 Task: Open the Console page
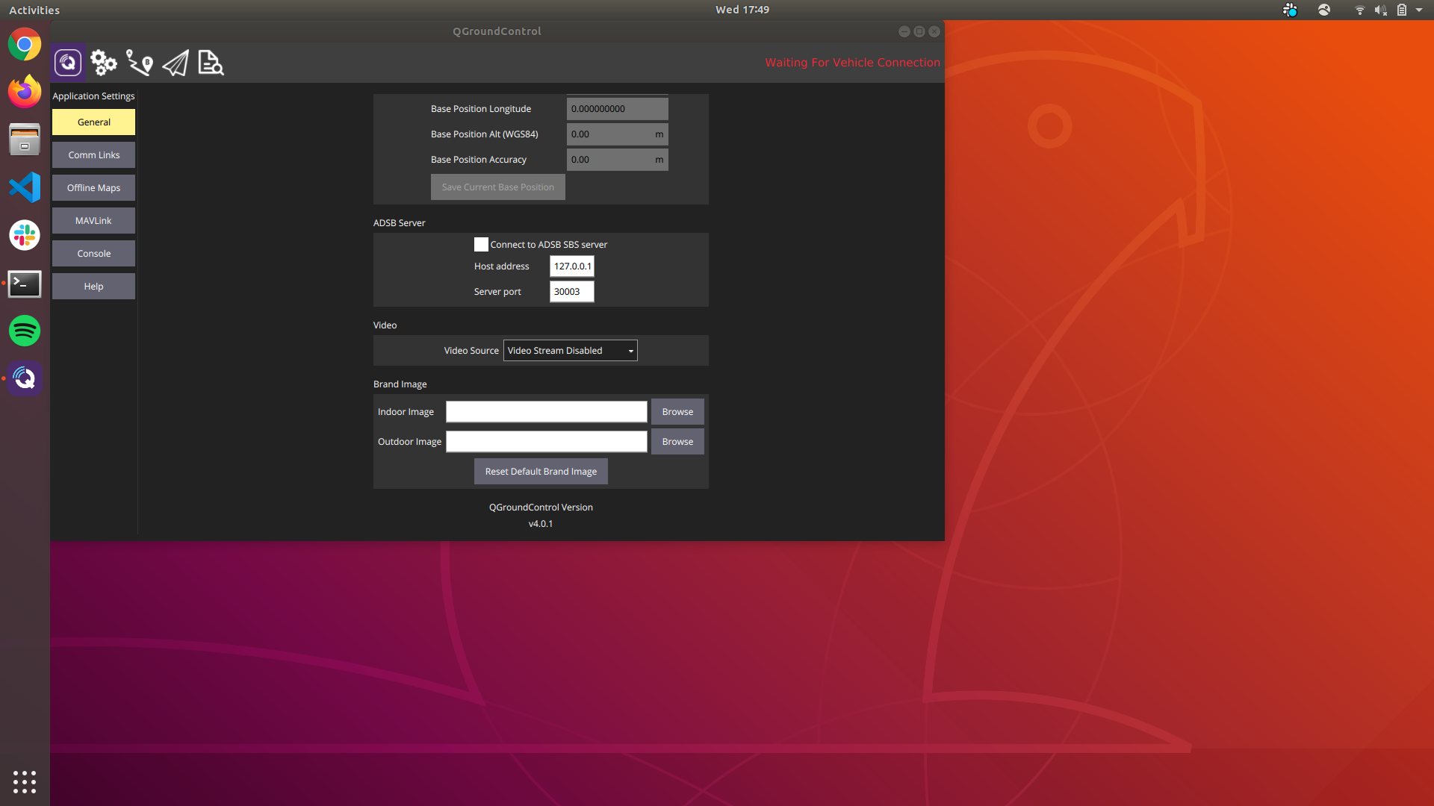coord(93,253)
